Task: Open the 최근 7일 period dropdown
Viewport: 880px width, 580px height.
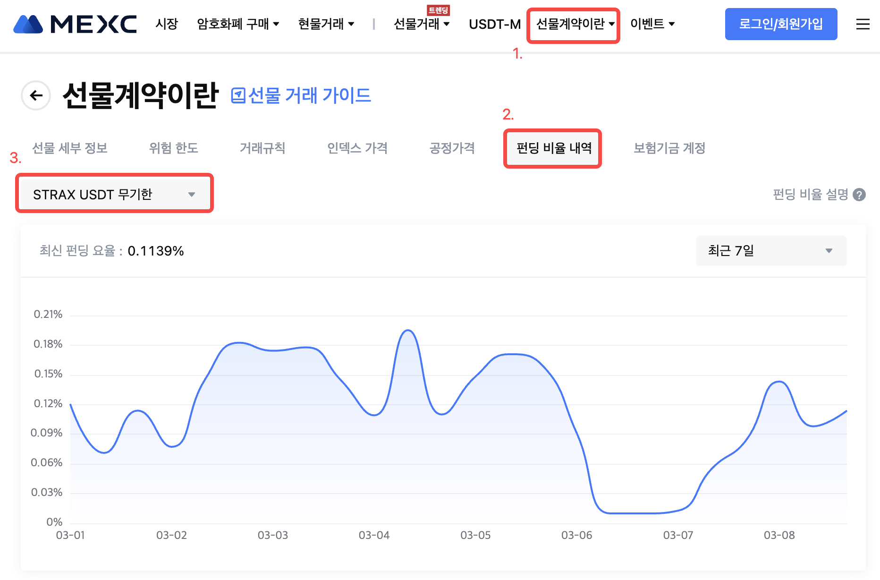Action: tap(770, 251)
